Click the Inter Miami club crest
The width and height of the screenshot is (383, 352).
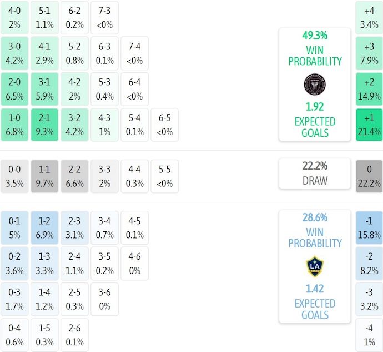click(x=315, y=84)
